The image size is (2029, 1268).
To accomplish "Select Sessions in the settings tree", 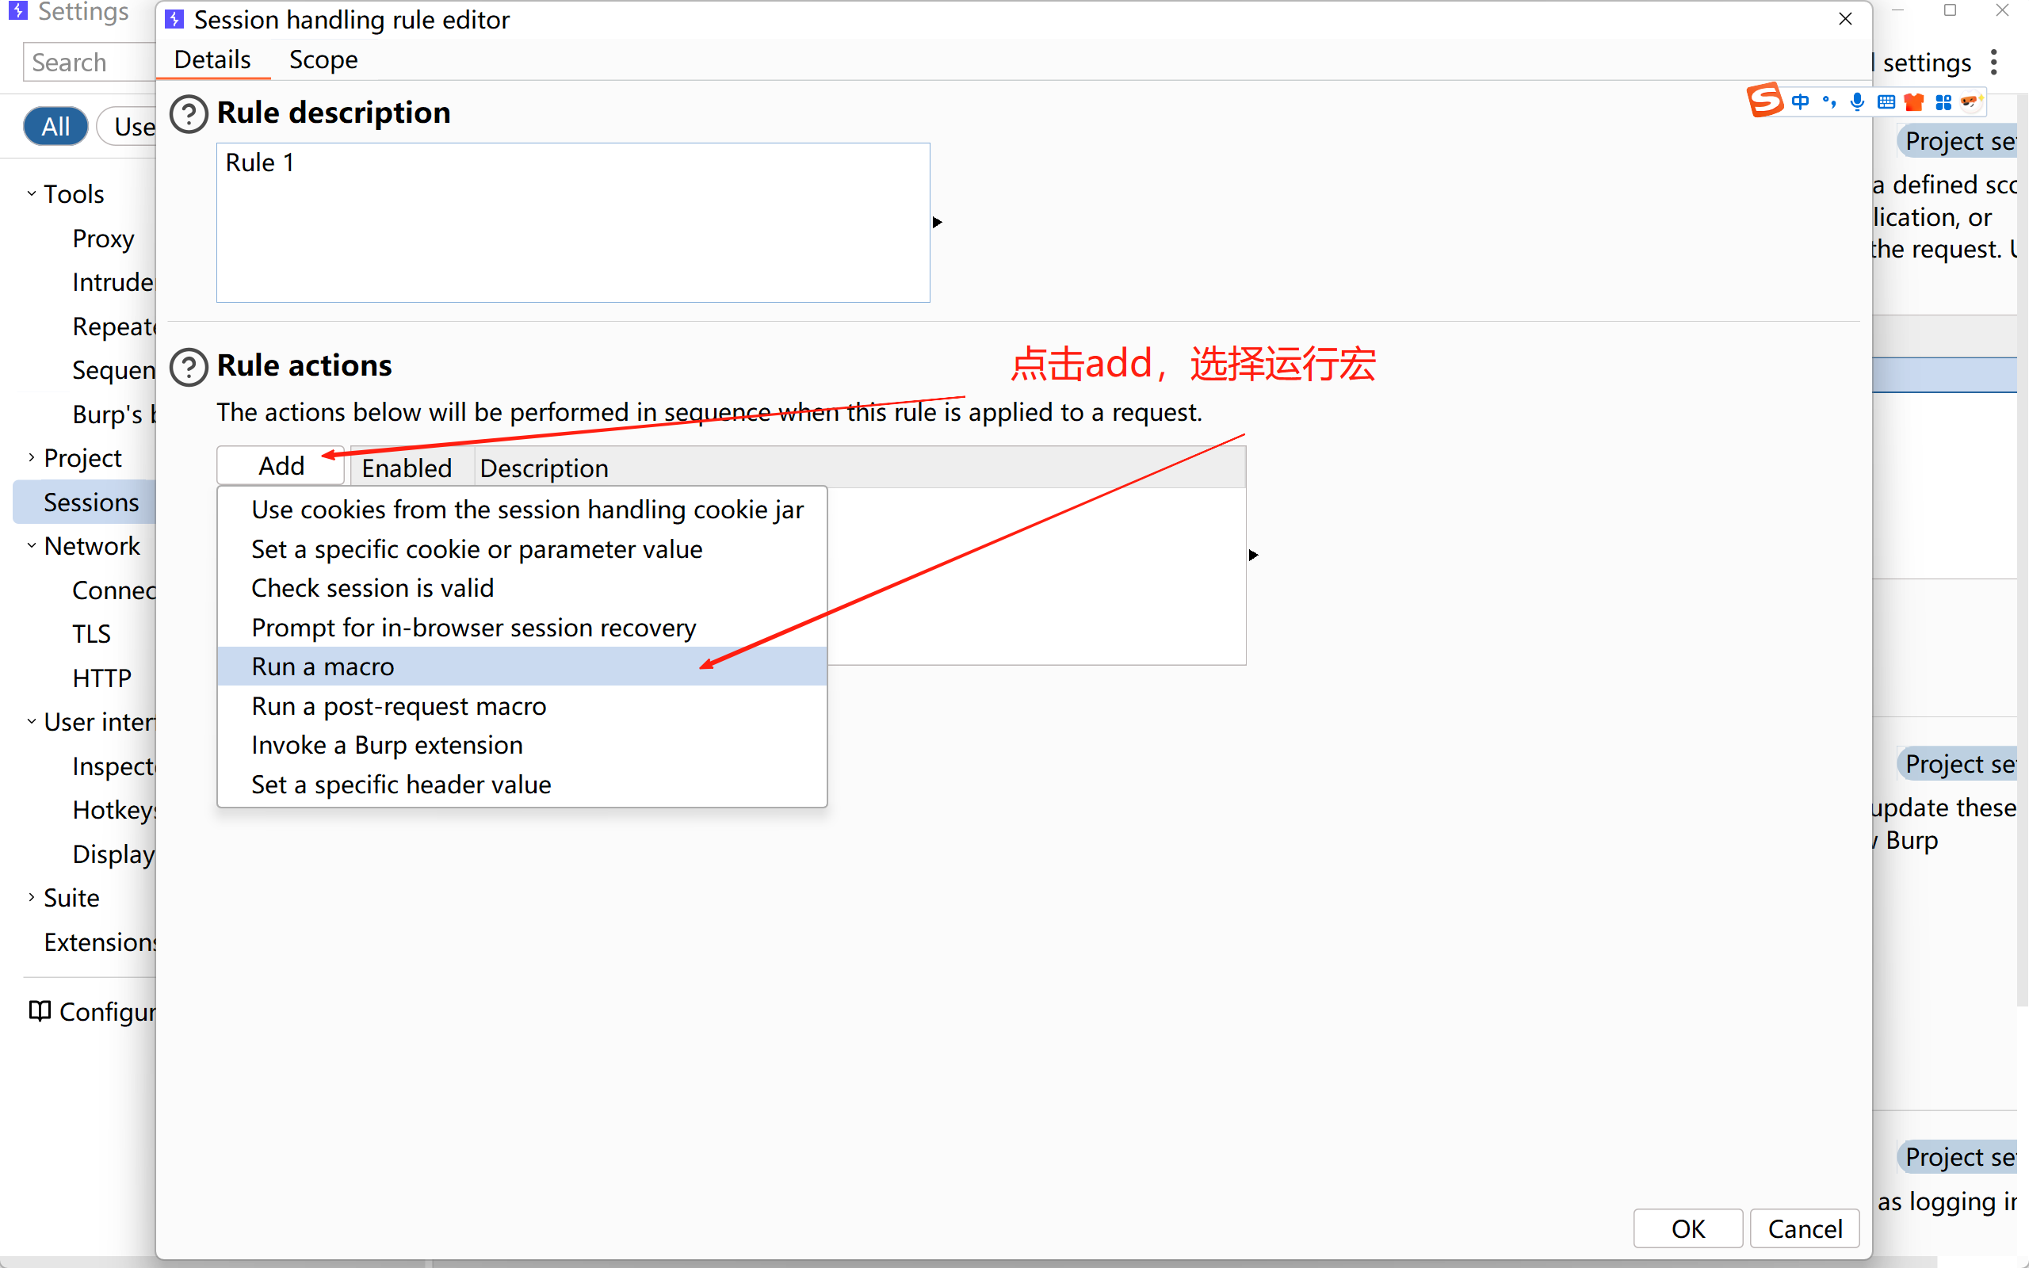I will click(90, 502).
